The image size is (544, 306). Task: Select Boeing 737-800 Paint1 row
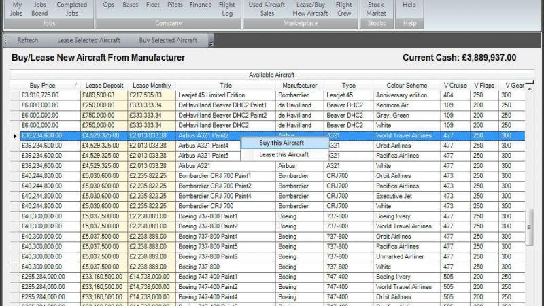coord(267,216)
